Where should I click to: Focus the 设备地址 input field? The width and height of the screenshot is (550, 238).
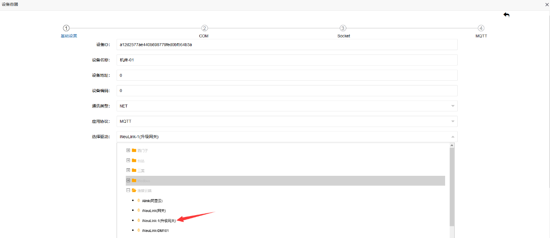(x=286, y=75)
